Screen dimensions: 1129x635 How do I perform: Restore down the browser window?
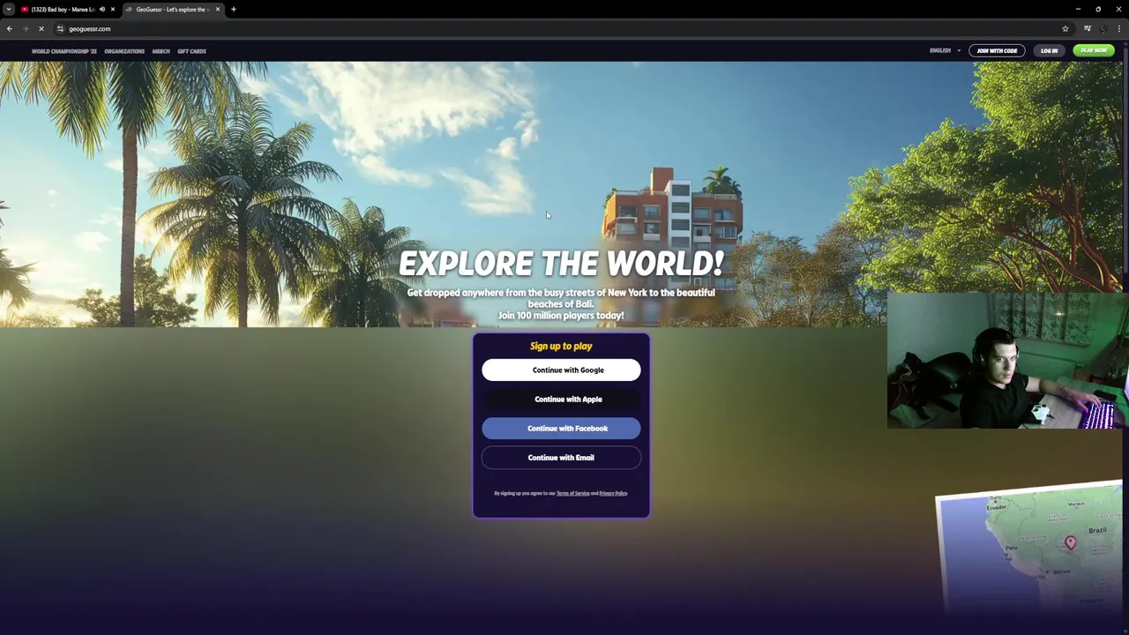click(1098, 9)
